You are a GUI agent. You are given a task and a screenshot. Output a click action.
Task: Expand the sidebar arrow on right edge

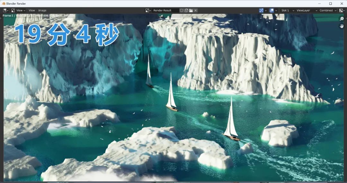[346, 18]
